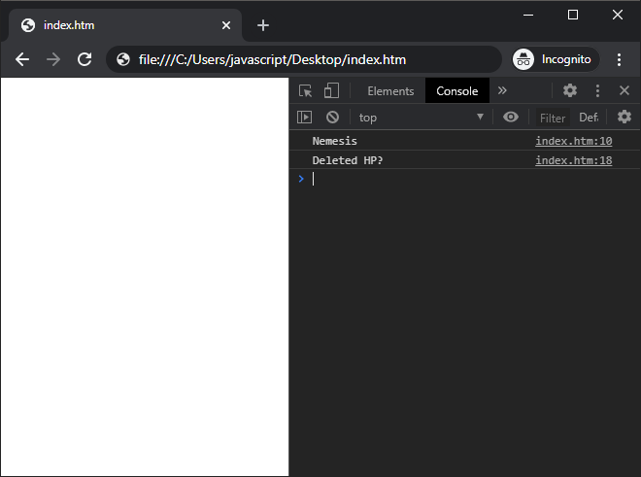Click the Deleted HP? console message

348,160
